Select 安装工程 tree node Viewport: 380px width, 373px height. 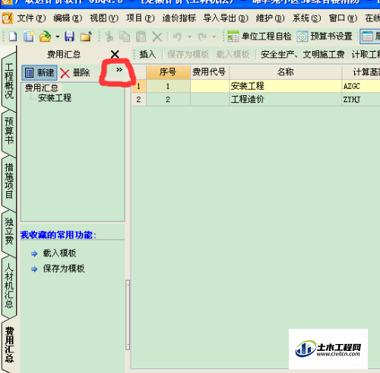pos(55,97)
